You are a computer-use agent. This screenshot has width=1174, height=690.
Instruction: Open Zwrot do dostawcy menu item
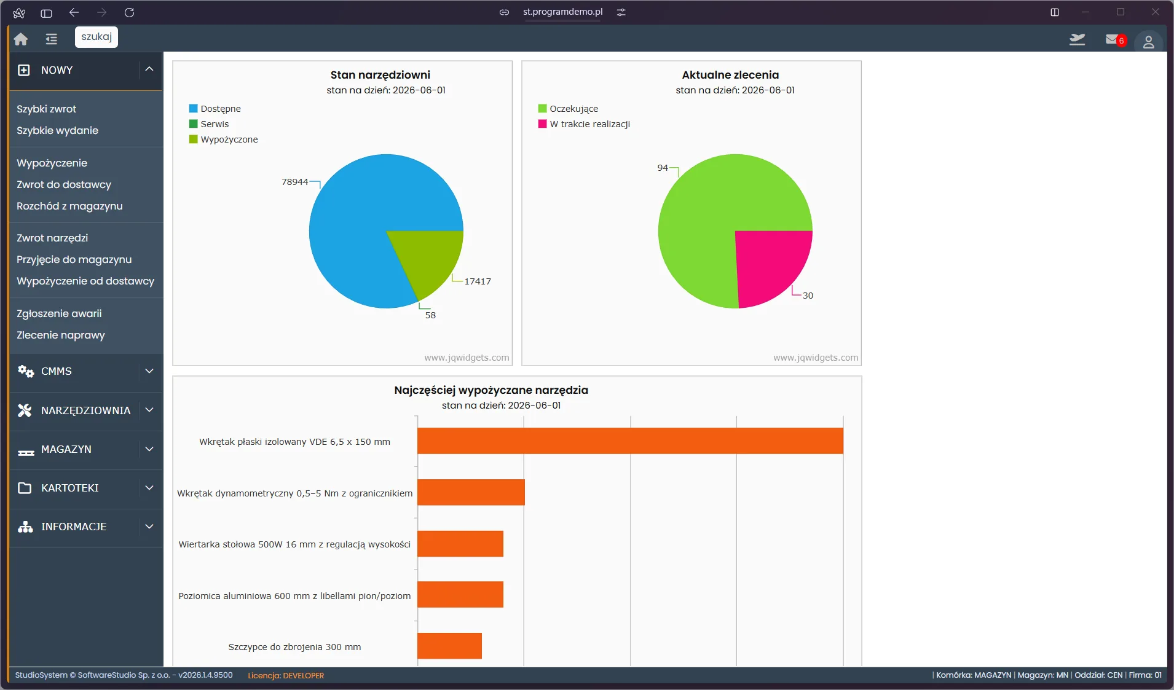64,184
